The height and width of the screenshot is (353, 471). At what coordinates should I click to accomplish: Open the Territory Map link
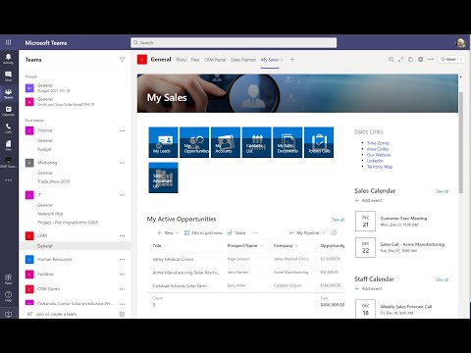(x=380, y=167)
